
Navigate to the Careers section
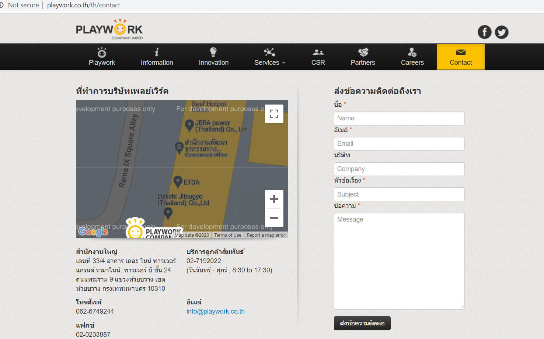point(412,57)
